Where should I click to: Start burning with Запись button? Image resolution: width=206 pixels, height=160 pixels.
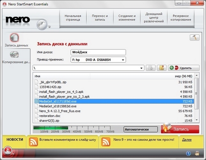point(180,129)
